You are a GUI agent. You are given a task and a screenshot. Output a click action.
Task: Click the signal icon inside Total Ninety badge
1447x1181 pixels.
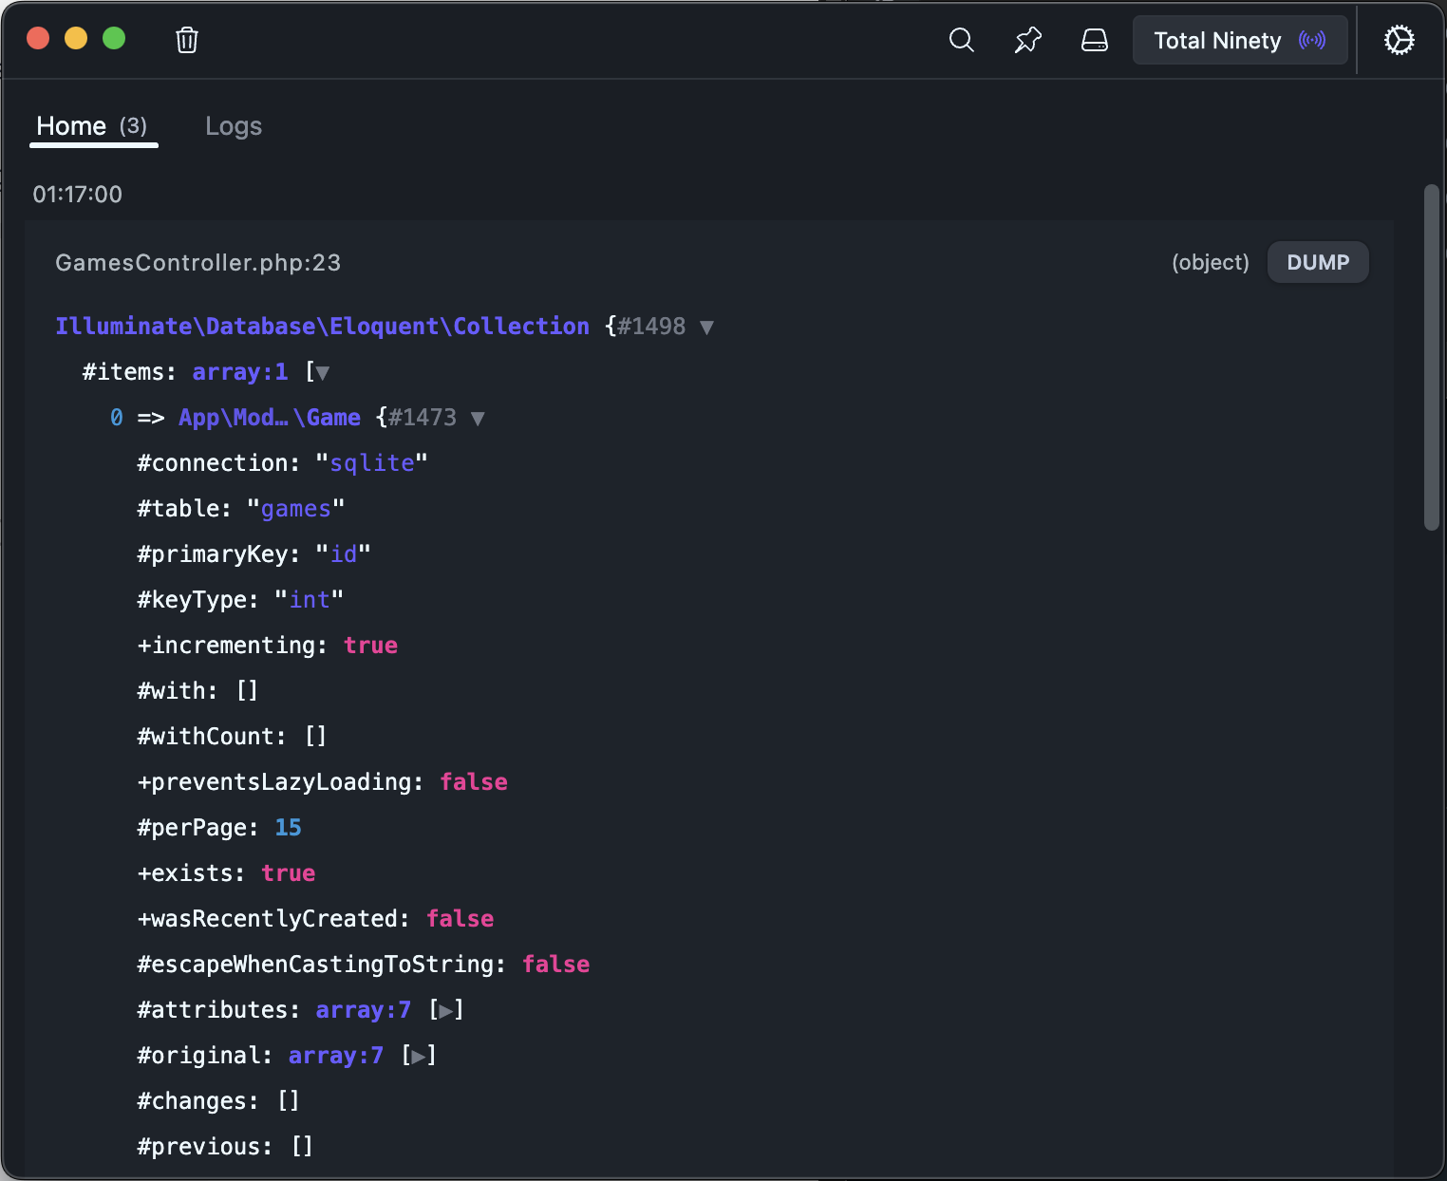(1311, 41)
